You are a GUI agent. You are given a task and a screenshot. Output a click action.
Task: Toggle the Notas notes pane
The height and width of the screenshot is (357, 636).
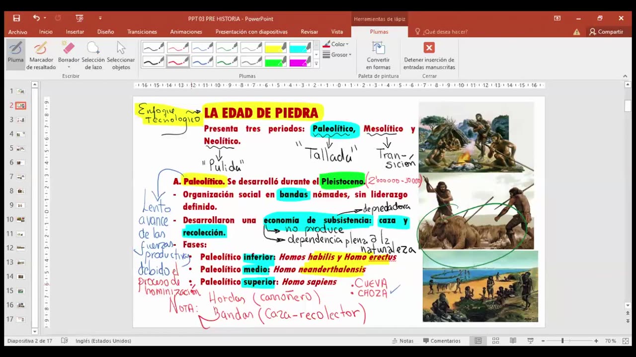click(x=402, y=341)
